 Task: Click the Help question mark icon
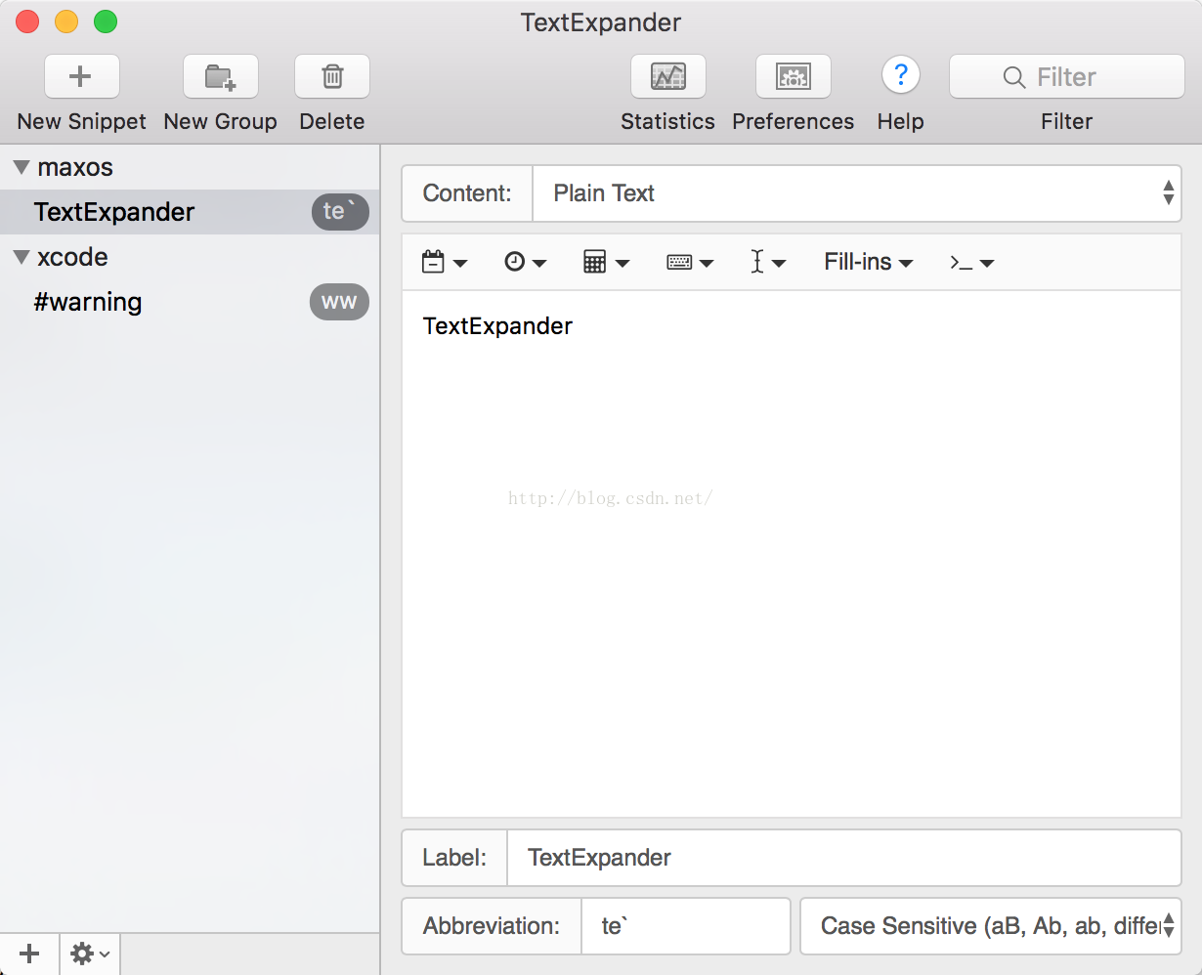click(901, 75)
